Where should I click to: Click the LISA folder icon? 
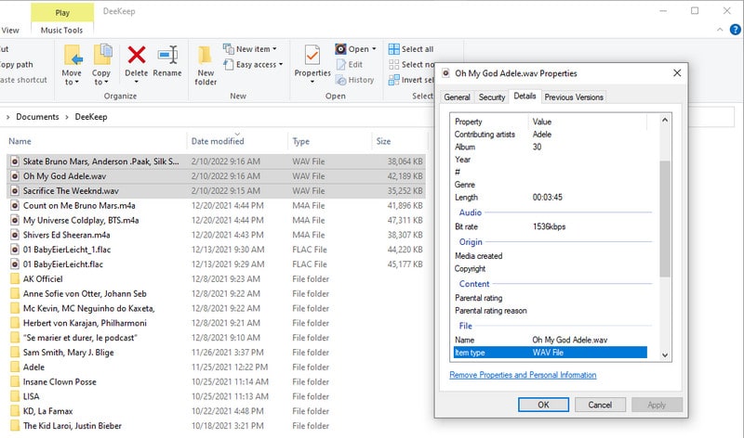(x=15, y=396)
